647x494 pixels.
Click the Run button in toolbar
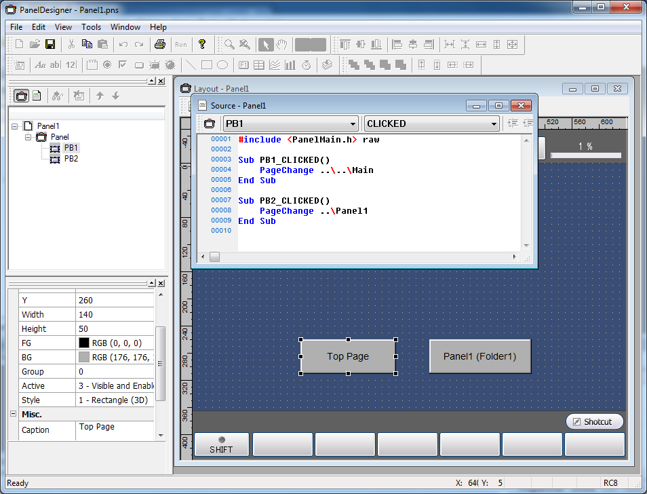tap(180, 45)
